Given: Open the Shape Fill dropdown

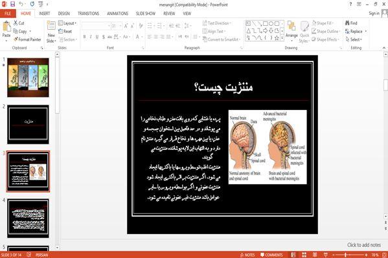Looking at the screenshot, I should pyautogui.click(x=323, y=23).
